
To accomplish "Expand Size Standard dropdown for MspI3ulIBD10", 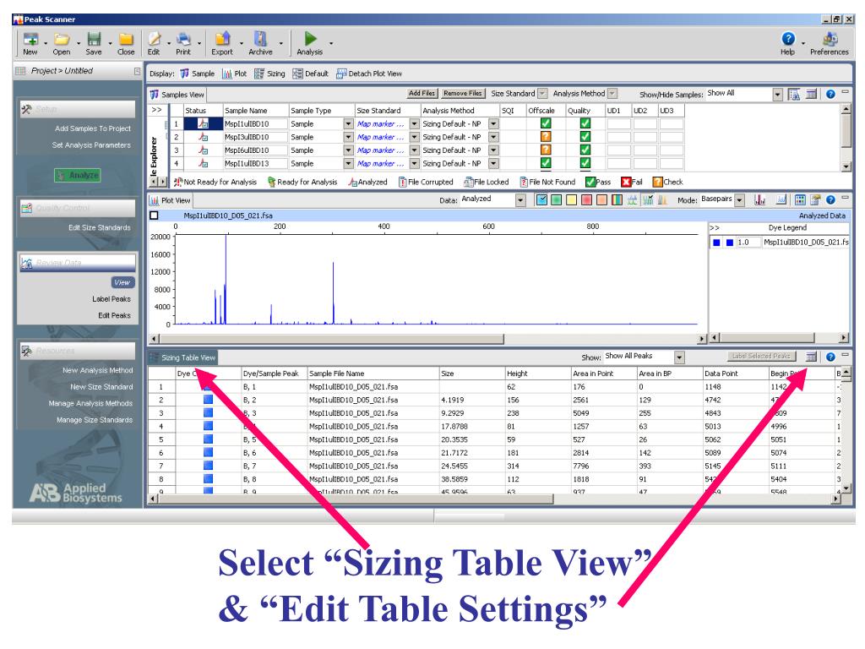I will (414, 138).
